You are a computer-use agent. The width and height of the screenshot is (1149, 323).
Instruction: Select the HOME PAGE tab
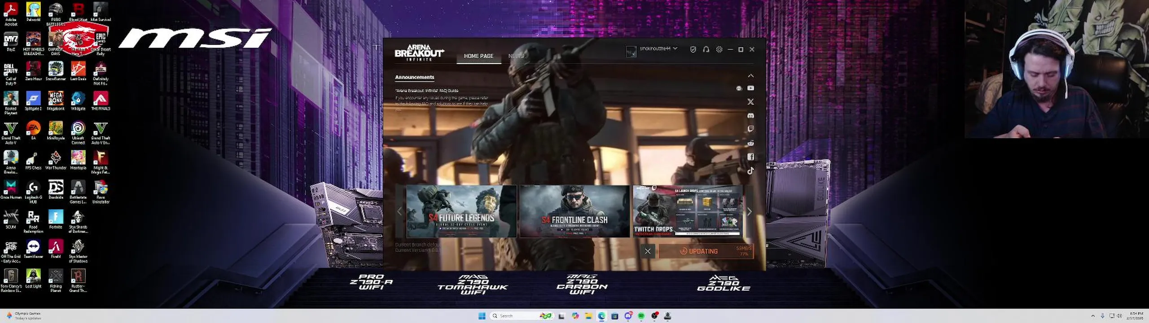point(478,56)
